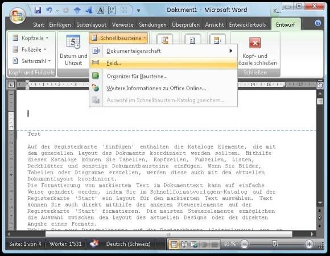The width and height of the screenshot is (330, 256).
Task: Click the bracketed binary digits icon
Action: point(112,10)
